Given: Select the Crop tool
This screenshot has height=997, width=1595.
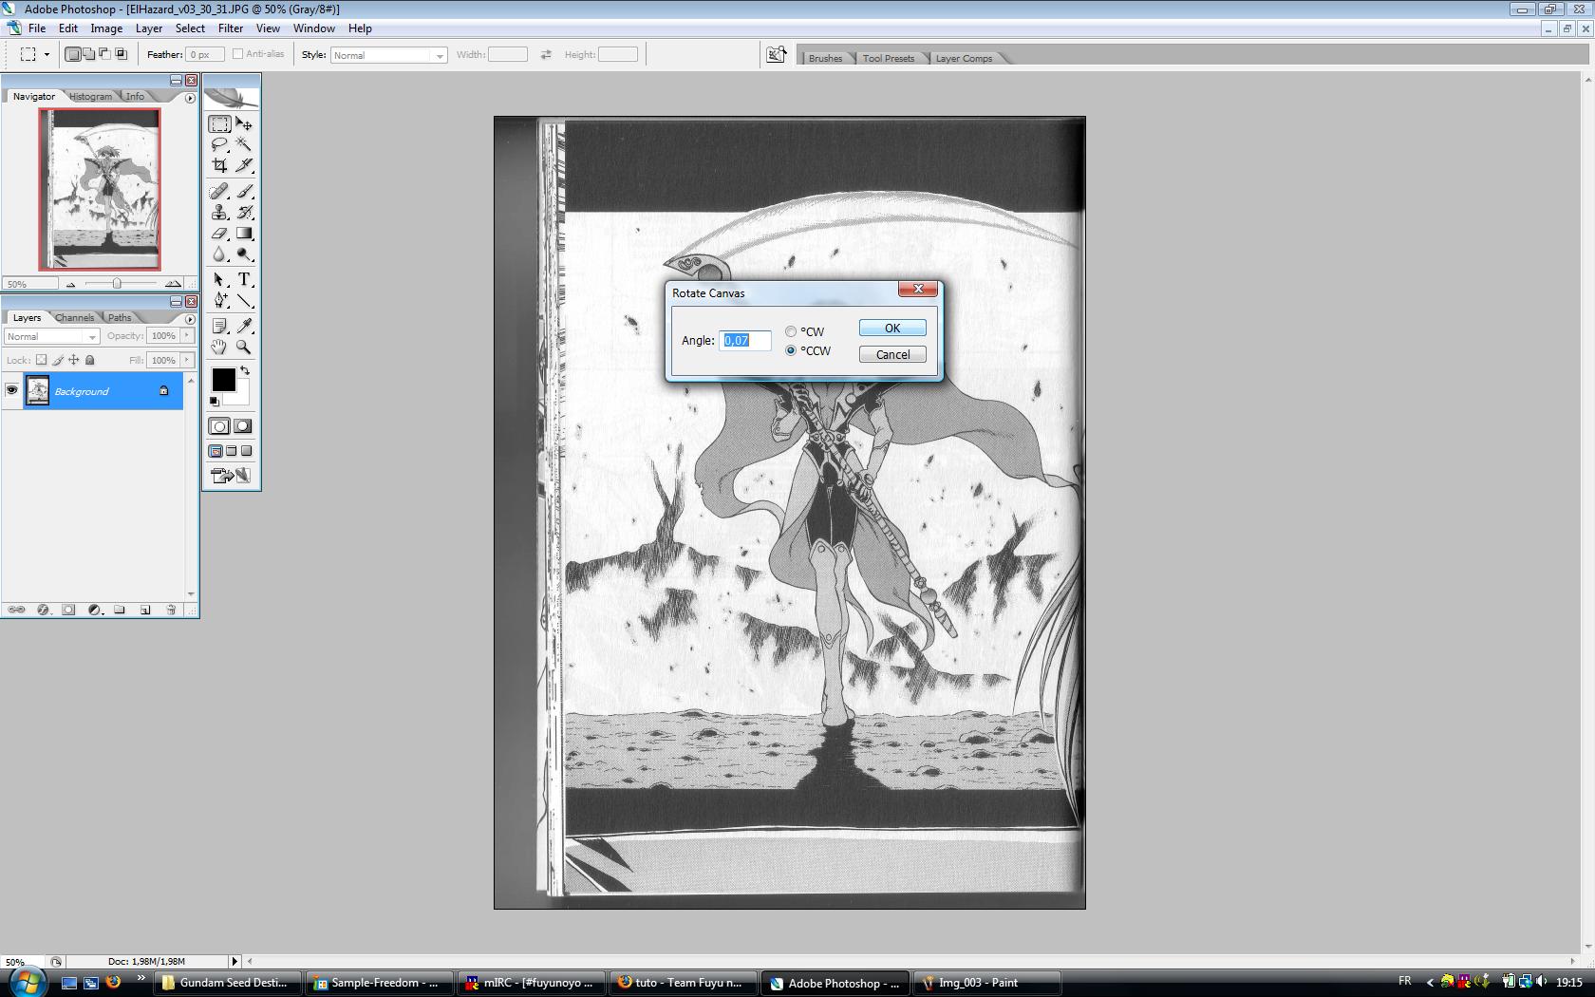Looking at the screenshot, I should coord(219,165).
